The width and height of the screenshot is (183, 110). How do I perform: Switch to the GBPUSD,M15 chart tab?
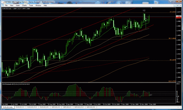pos(79,107)
